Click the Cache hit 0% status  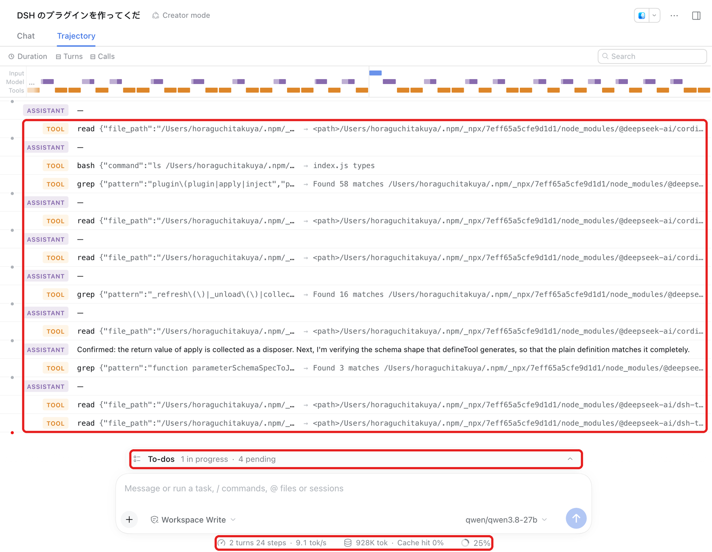[x=421, y=543]
